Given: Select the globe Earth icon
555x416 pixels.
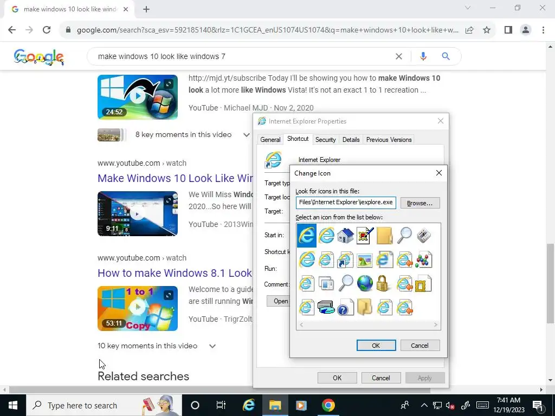Looking at the screenshot, I should [365, 283].
